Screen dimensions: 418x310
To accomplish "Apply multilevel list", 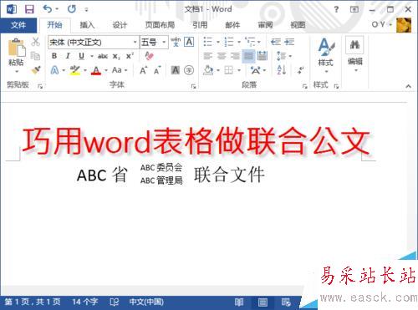I will pos(250,42).
